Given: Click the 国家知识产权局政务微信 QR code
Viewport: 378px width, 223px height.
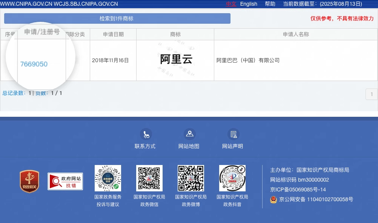Looking at the screenshot, I should click(x=149, y=178).
